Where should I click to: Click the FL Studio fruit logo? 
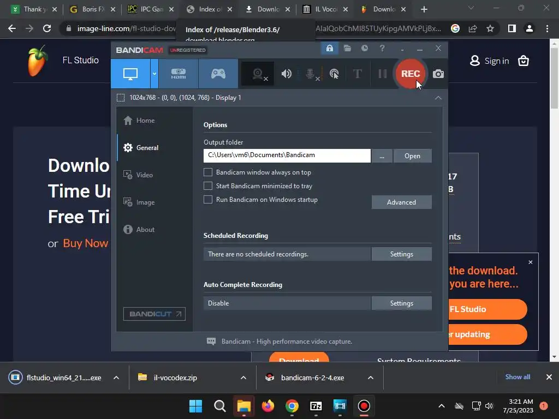click(x=37, y=61)
